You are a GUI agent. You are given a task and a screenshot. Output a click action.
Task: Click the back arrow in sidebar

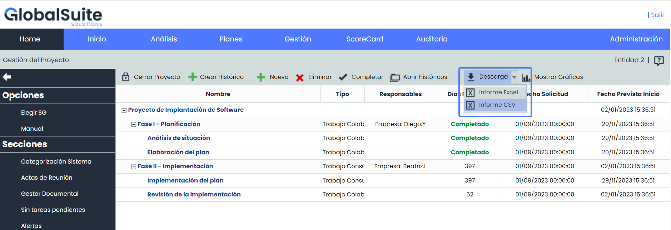[x=7, y=77]
